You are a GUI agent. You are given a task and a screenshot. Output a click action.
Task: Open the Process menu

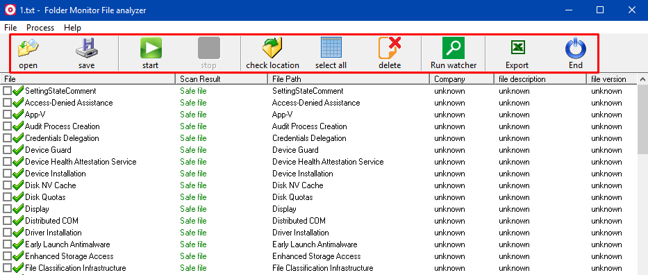click(40, 28)
